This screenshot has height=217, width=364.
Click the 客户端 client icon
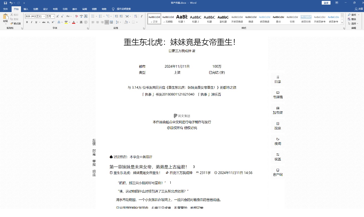coord(277,172)
